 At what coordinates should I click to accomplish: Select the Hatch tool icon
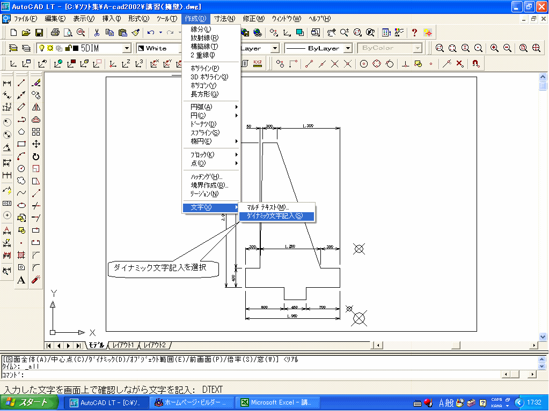[x=21, y=255]
